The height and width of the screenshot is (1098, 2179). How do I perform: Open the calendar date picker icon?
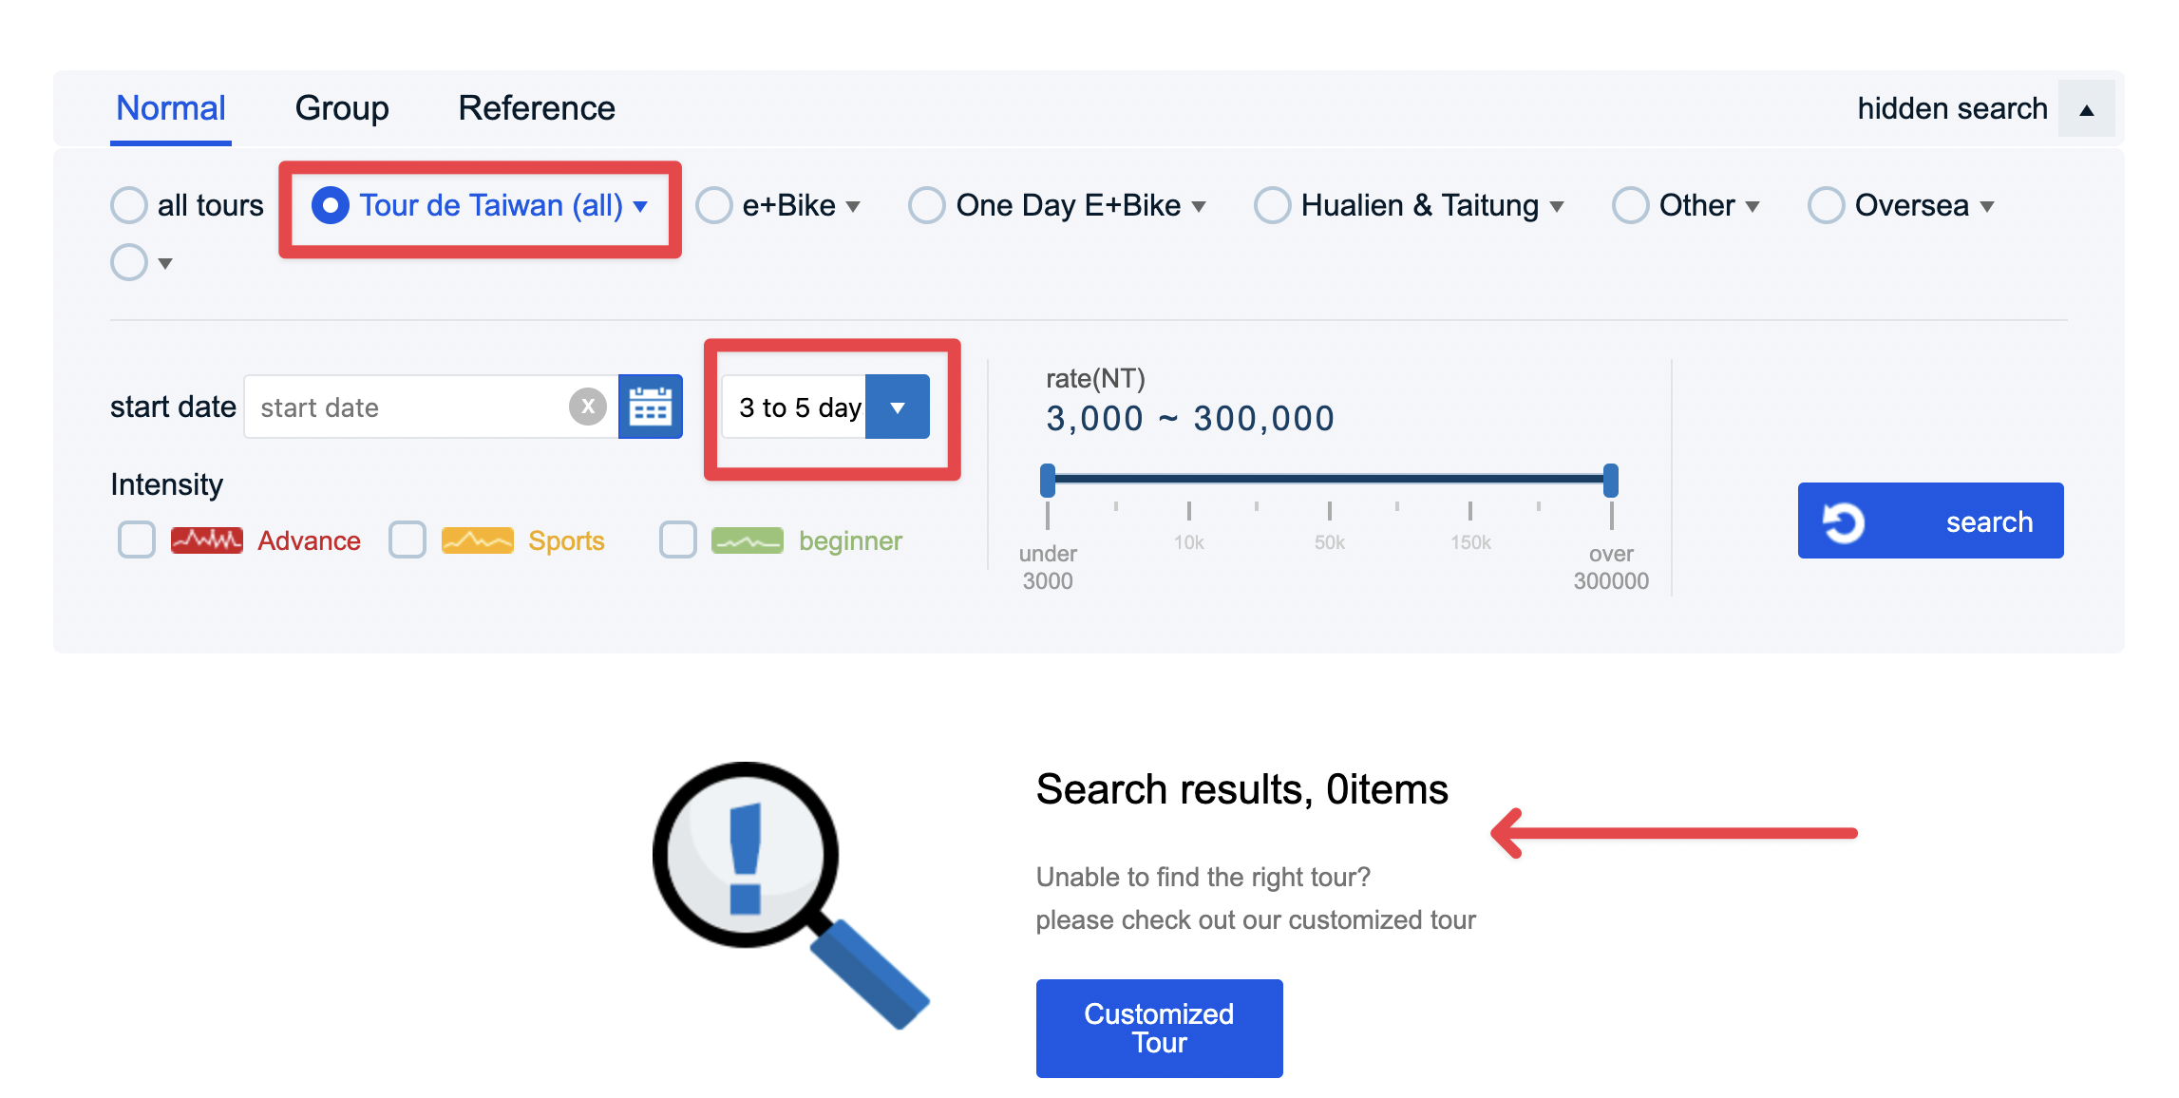(651, 407)
